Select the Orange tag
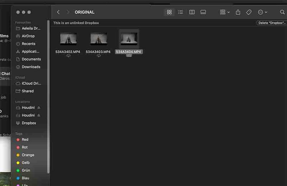Viewport: 287px width, 186px height. coord(29,155)
